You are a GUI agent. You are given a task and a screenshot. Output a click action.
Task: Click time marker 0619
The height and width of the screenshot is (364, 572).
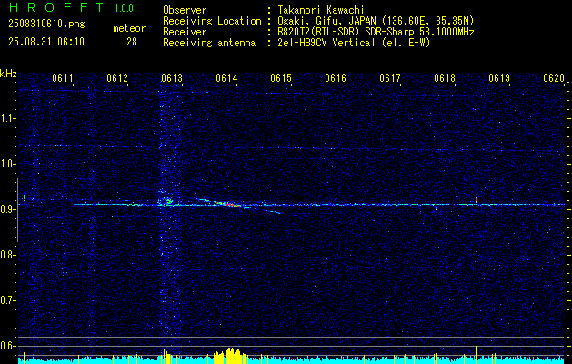coord(499,77)
